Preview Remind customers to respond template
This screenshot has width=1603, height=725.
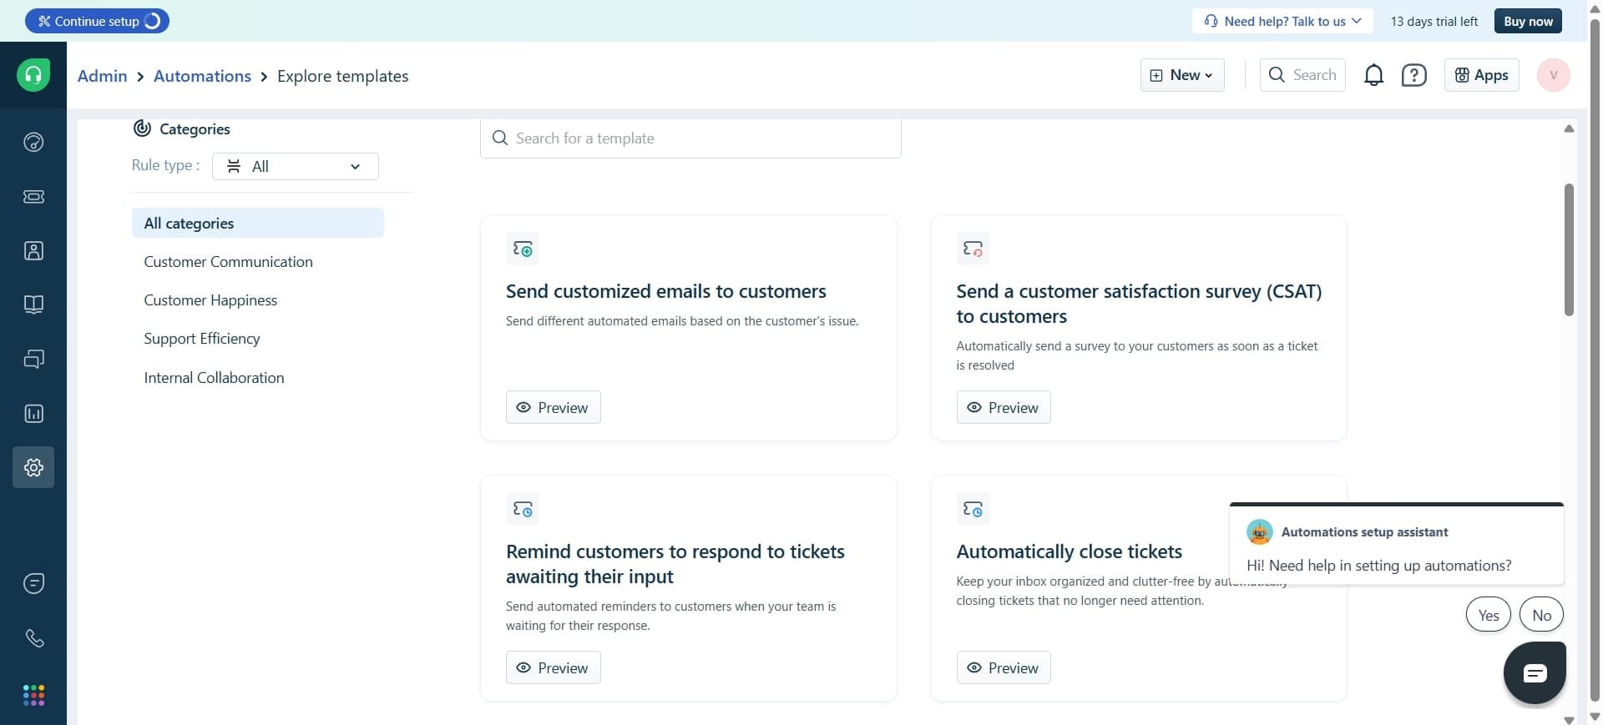pos(553,667)
